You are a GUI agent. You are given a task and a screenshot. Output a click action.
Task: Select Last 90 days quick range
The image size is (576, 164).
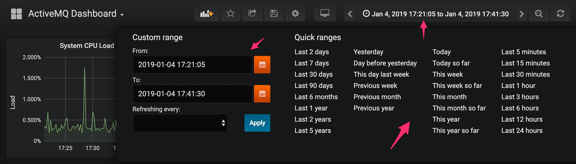pos(314,86)
